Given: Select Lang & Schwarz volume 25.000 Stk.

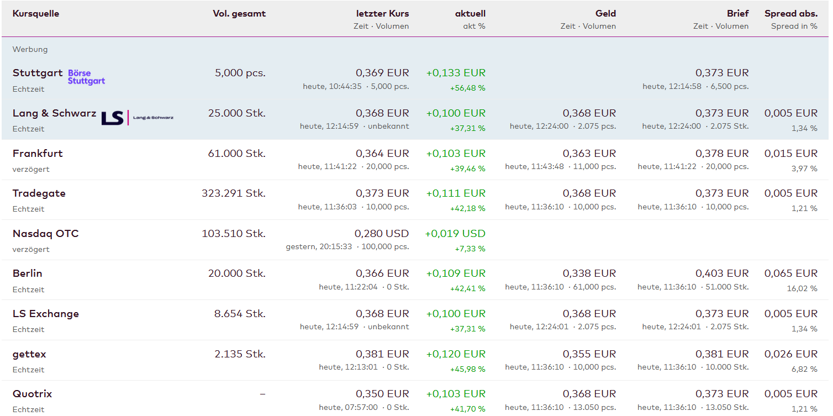Looking at the screenshot, I should [237, 113].
